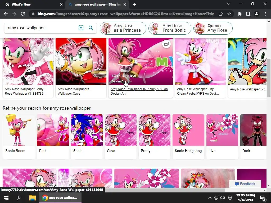Start a visual search with the camera icon
271x203 pixels.
81,28
